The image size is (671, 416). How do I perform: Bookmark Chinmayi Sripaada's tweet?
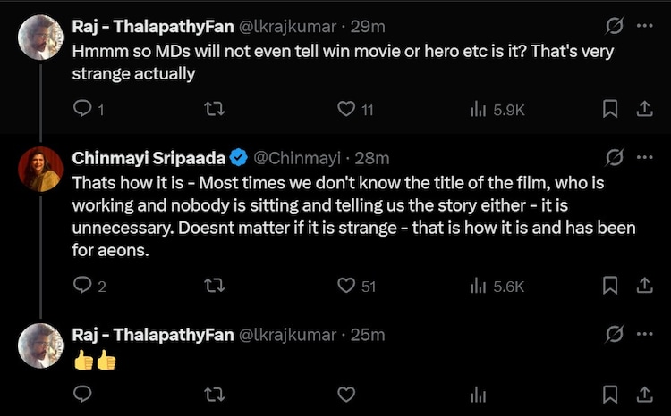click(610, 286)
